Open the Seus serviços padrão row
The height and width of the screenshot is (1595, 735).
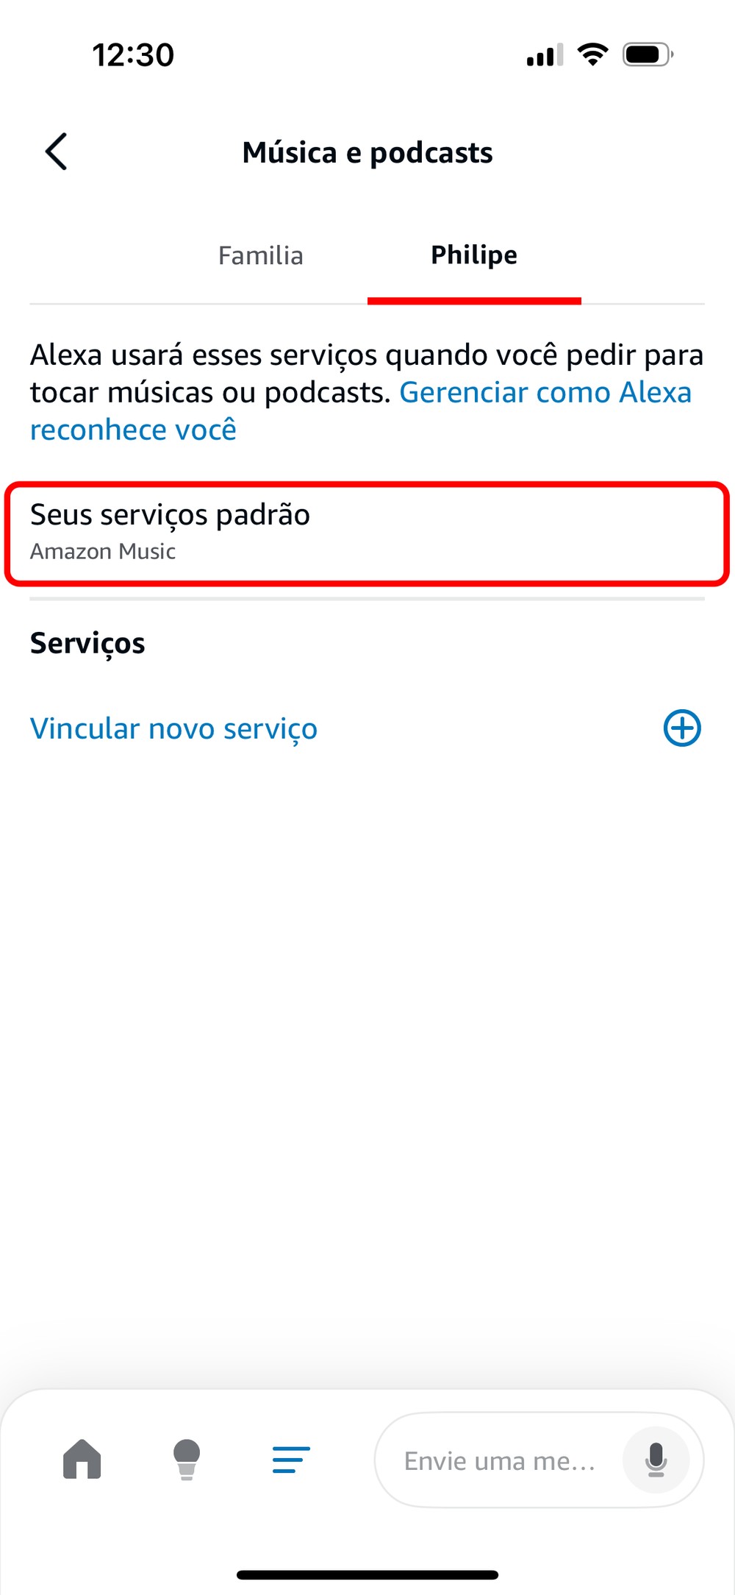pos(367,533)
